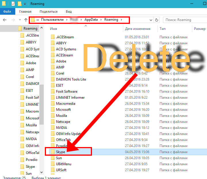The width and height of the screenshot is (207, 179).
Task: Click the Тип column header
Action: tap(163, 29)
